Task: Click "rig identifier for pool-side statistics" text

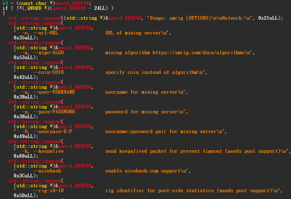Action: (160, 191)
